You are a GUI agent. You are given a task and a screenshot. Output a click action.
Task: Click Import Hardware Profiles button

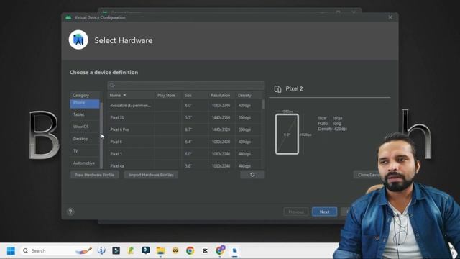[151, 175]
